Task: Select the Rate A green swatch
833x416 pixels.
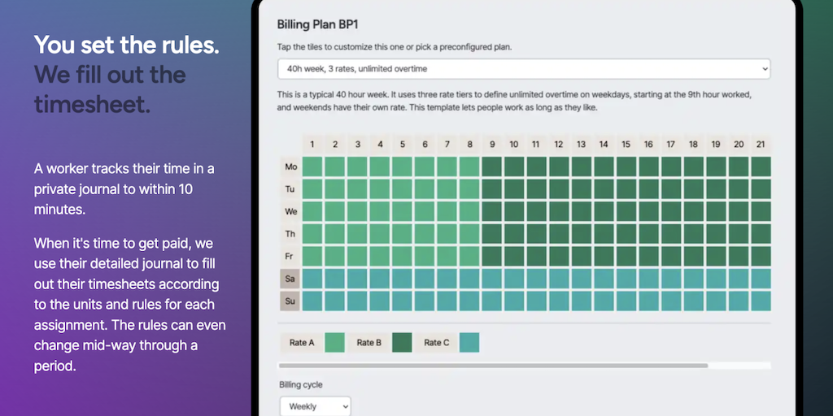Action: pos(334,343)
